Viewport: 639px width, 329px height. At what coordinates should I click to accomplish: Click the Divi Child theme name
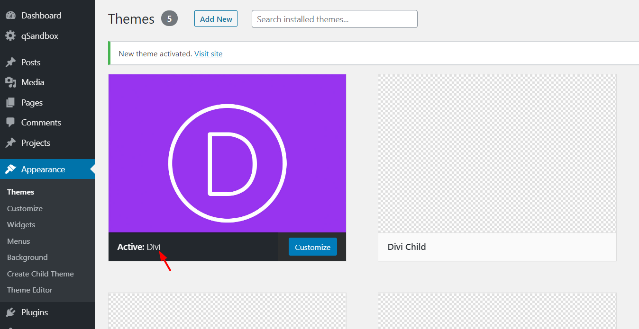(x=407, y=247)
